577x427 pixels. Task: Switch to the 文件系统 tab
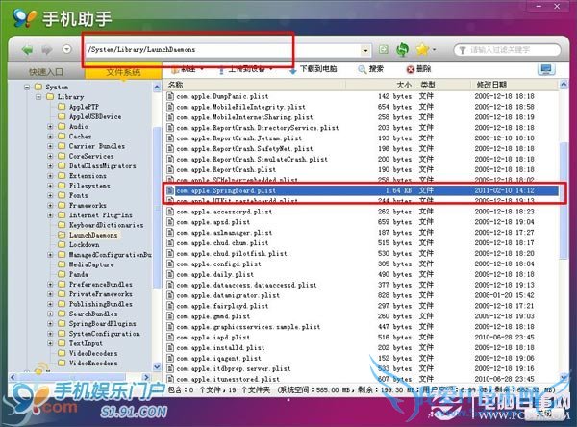click(123, 72)
